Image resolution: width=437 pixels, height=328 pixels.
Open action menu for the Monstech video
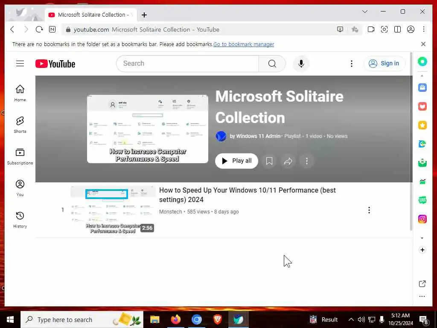pyautogui.click(x=369, y=210)
